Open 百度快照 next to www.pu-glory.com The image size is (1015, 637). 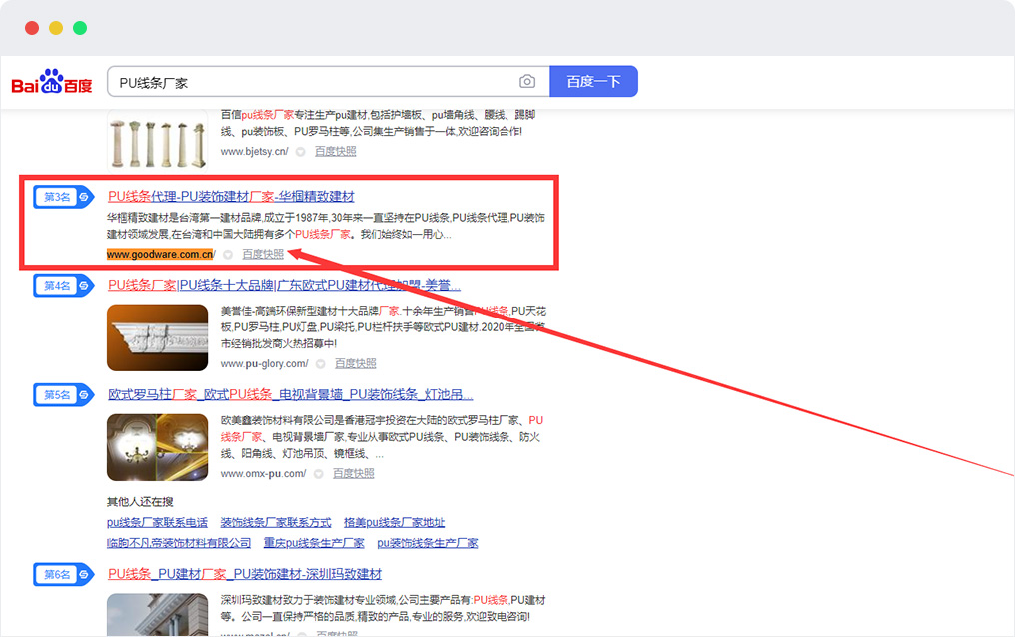coord(356,364)
